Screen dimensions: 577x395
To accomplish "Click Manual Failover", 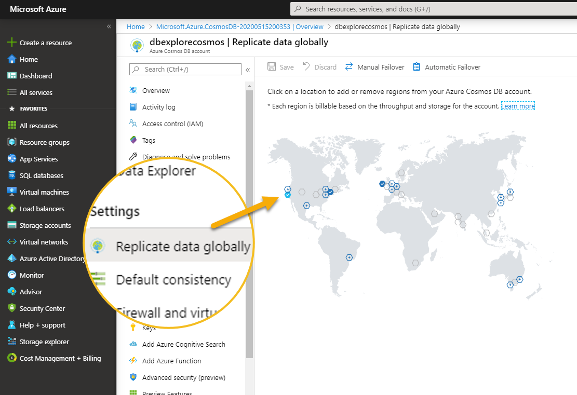I will pyautogui.click(x=374, y=67).
